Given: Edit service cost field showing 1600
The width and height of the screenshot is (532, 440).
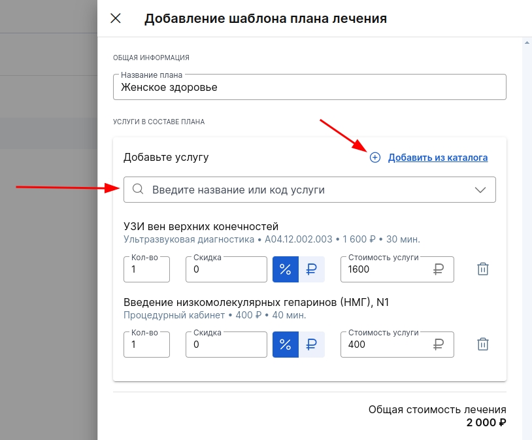Looking at the screenshot, I should coord(397,269).
